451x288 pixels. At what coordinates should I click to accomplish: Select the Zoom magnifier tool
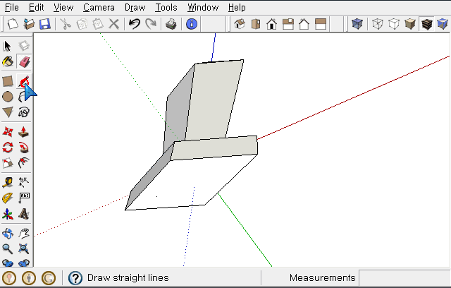tap(8, 249)
